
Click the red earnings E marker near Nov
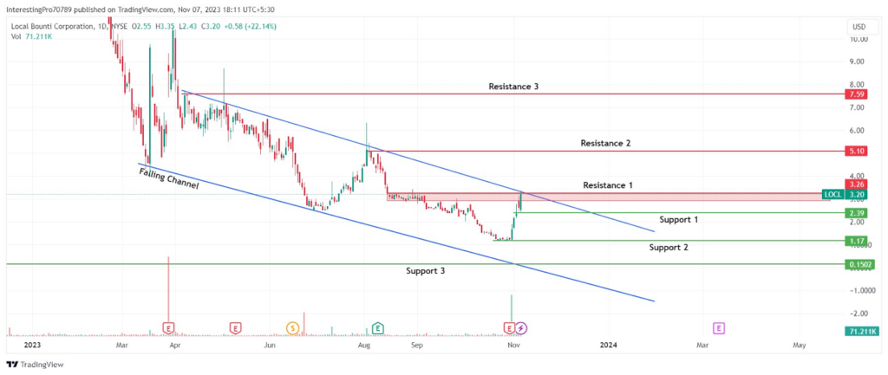(509, 327)
